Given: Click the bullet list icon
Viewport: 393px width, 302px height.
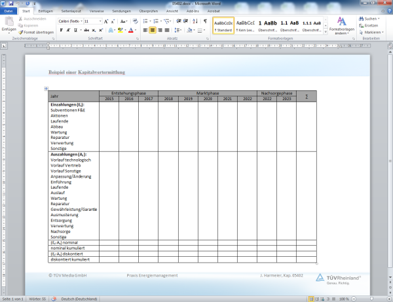Looking at the screenshot, I should (x=144, y=21).
